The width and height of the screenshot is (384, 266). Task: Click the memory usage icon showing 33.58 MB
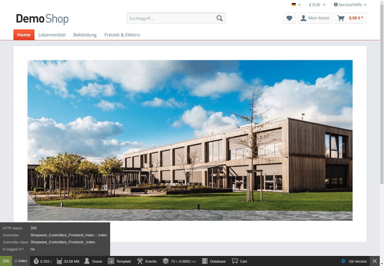tap(59, 261)
